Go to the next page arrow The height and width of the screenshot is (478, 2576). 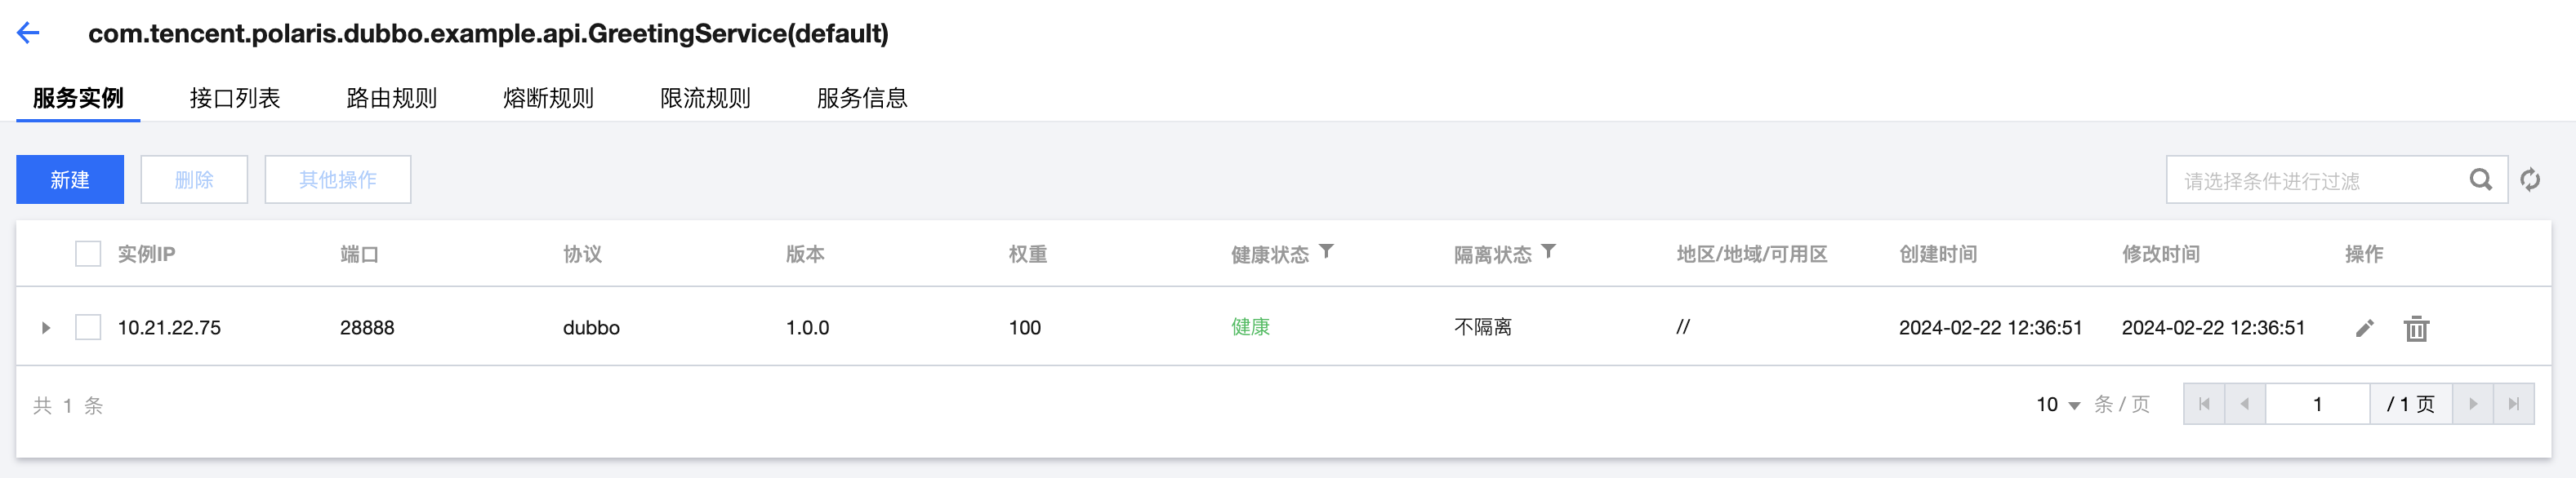point(2473,404)
